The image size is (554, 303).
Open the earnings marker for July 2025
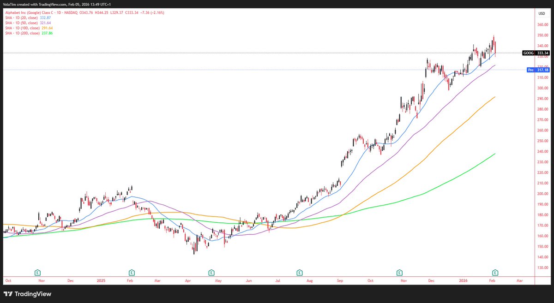coord(300,272)
